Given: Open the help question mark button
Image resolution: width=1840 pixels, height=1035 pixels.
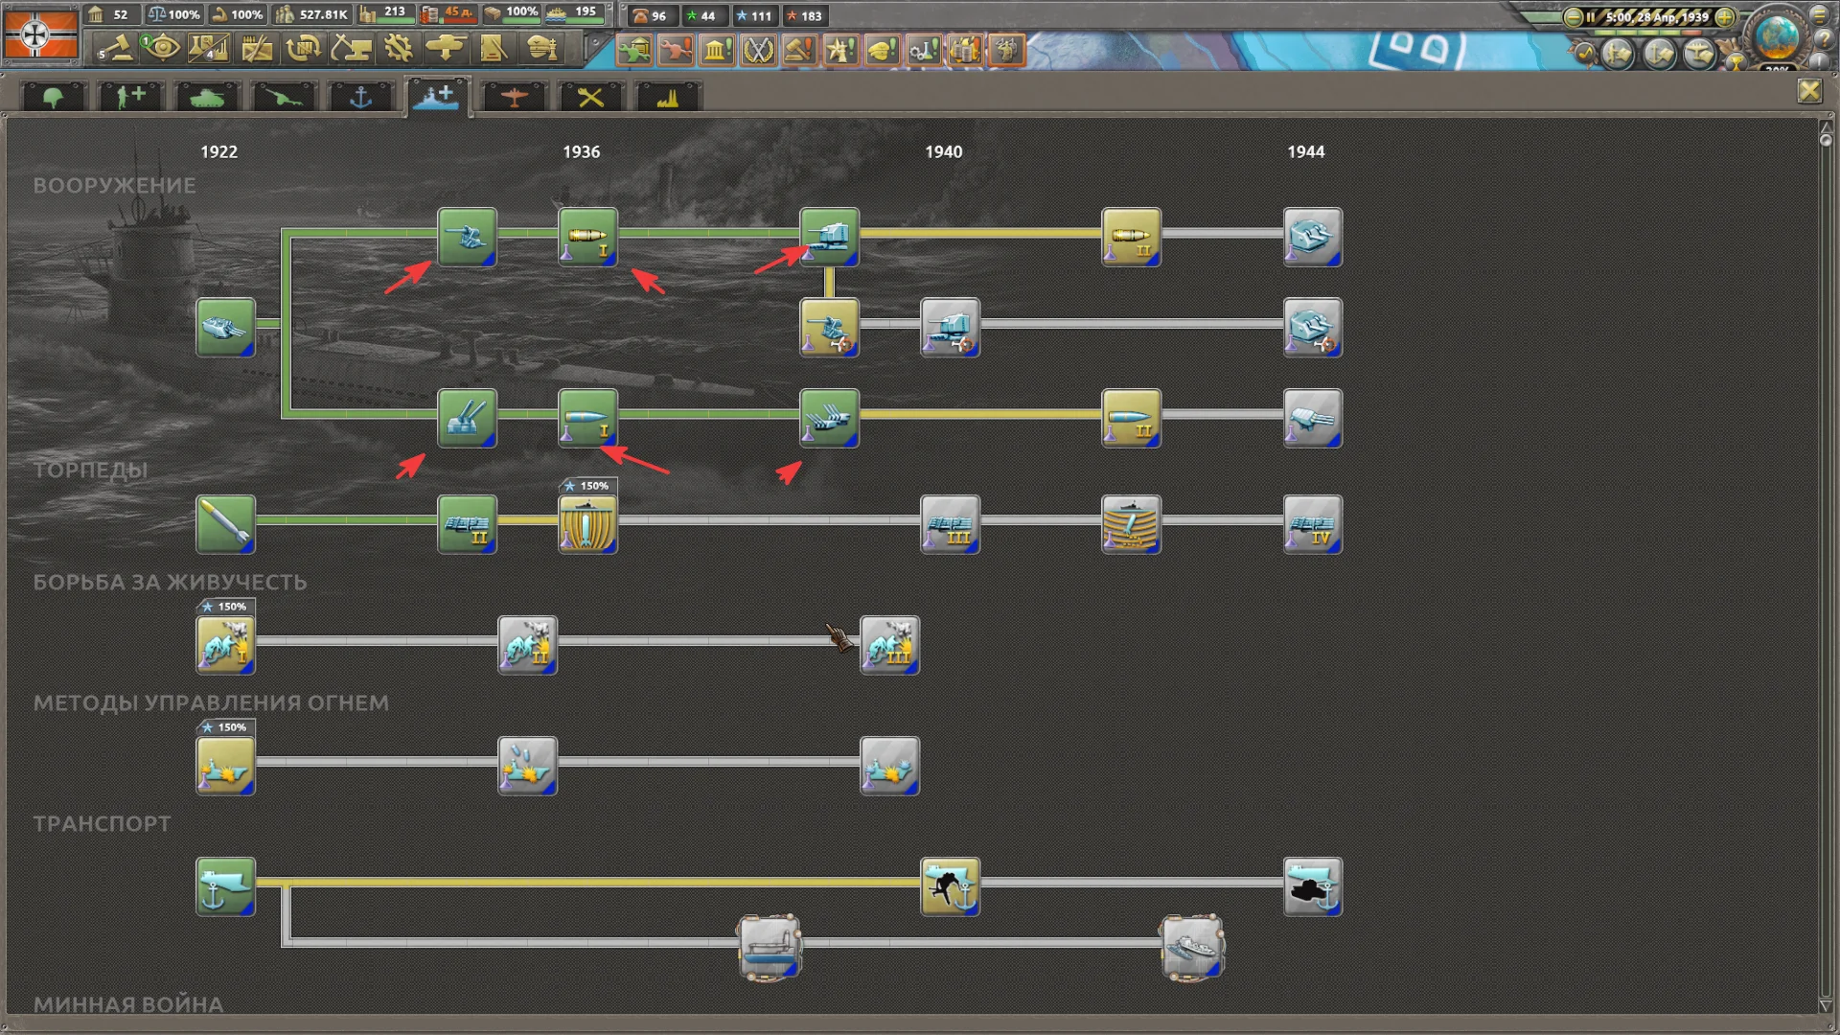Looking at the screenshot, I should pos(1824,38).
